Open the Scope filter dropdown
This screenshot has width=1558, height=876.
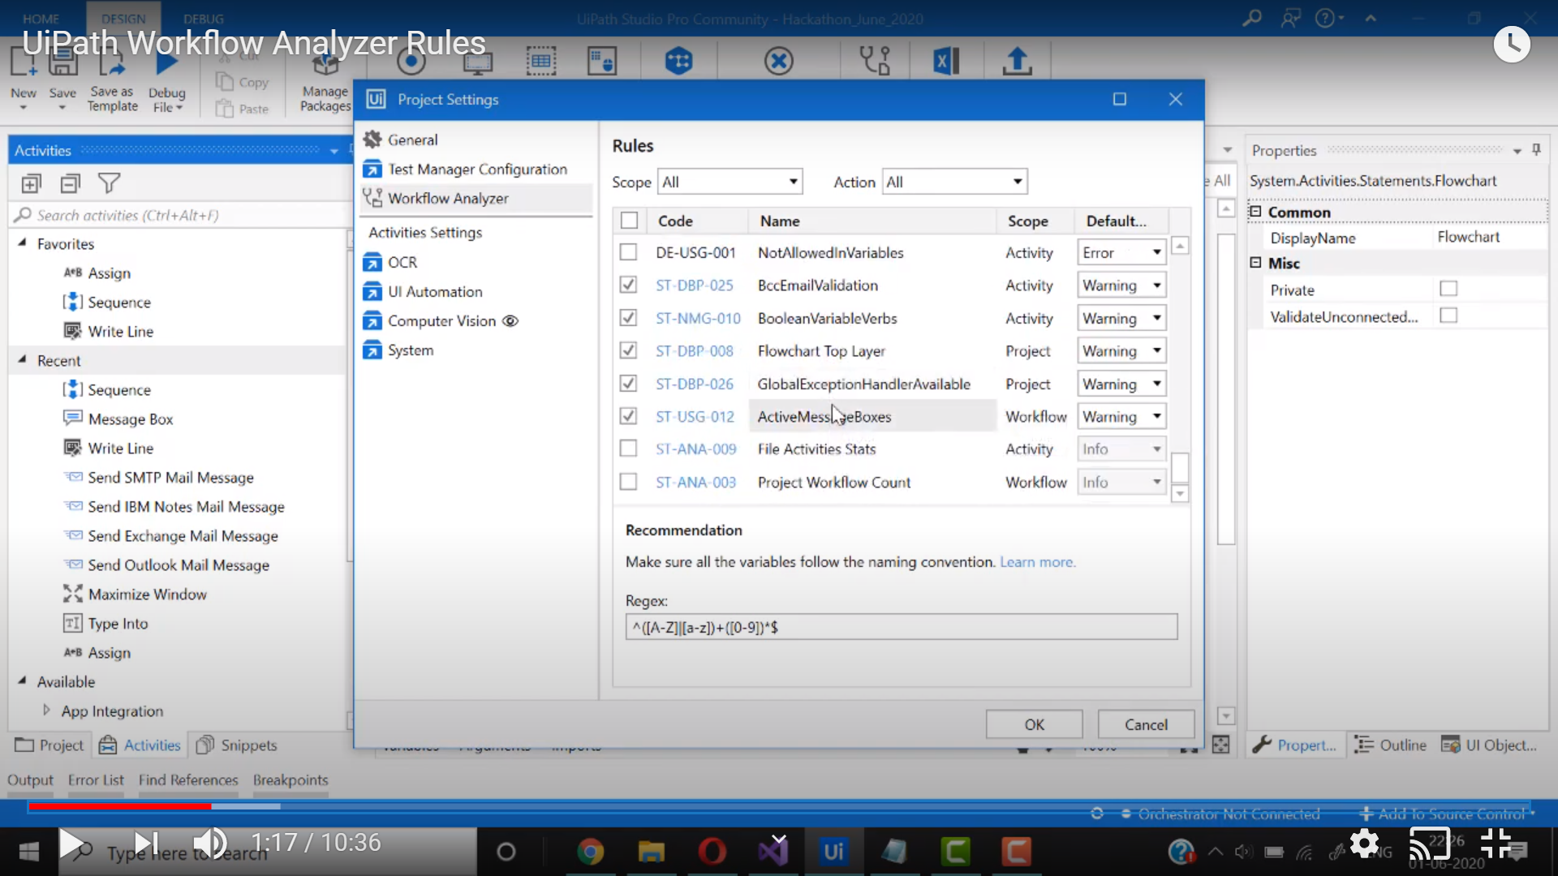click(730, 182)
